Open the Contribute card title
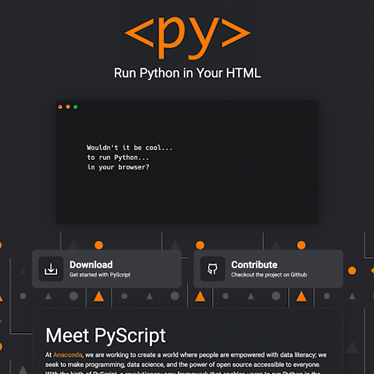The width and height of the screenshot is (374, 374). tap(254, 265)
